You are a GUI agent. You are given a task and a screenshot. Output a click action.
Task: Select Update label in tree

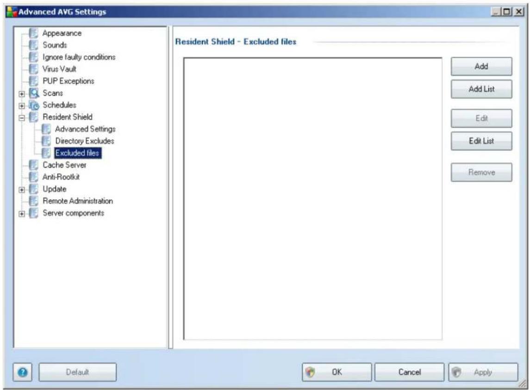(x=54, y=189)
